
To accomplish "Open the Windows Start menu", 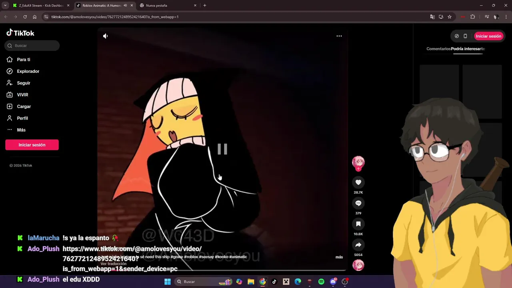I will tap(168, 282).
